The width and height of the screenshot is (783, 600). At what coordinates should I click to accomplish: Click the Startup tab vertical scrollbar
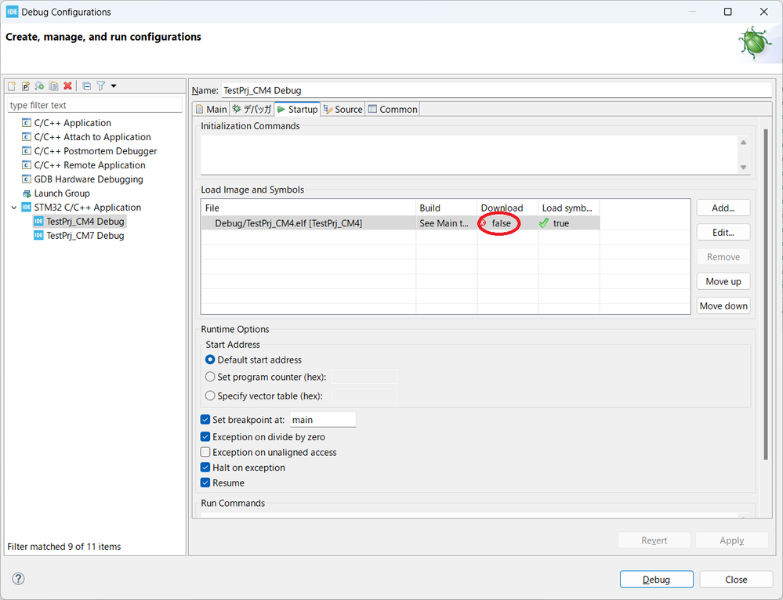pos(766,294)
